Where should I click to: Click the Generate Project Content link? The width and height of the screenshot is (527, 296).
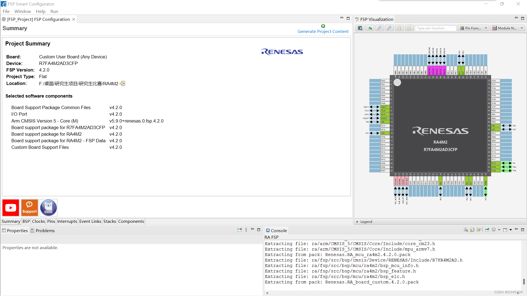tap(323, 32)
